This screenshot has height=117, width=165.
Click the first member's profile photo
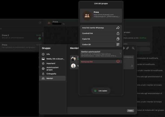point(73,58)
